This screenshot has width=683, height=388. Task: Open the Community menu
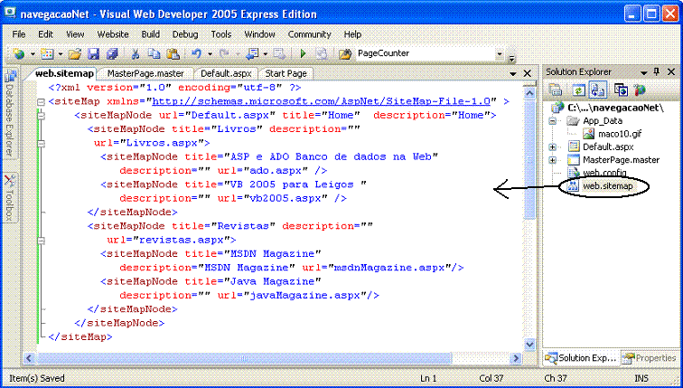pyautogui.click(x=309, y=34)
